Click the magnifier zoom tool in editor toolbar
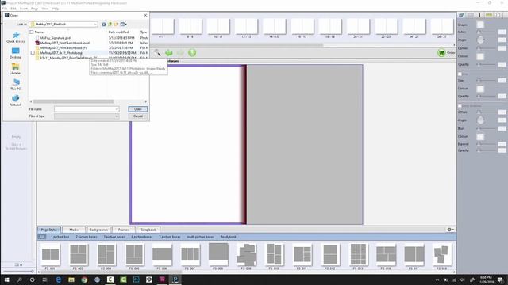This screenshot has width=508, height=285. click(157, 53)
